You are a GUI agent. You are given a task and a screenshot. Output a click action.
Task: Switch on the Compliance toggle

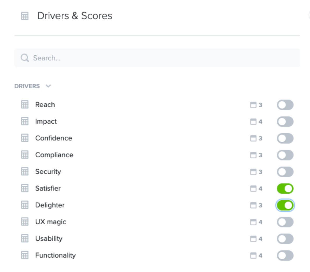pos(285,155)
